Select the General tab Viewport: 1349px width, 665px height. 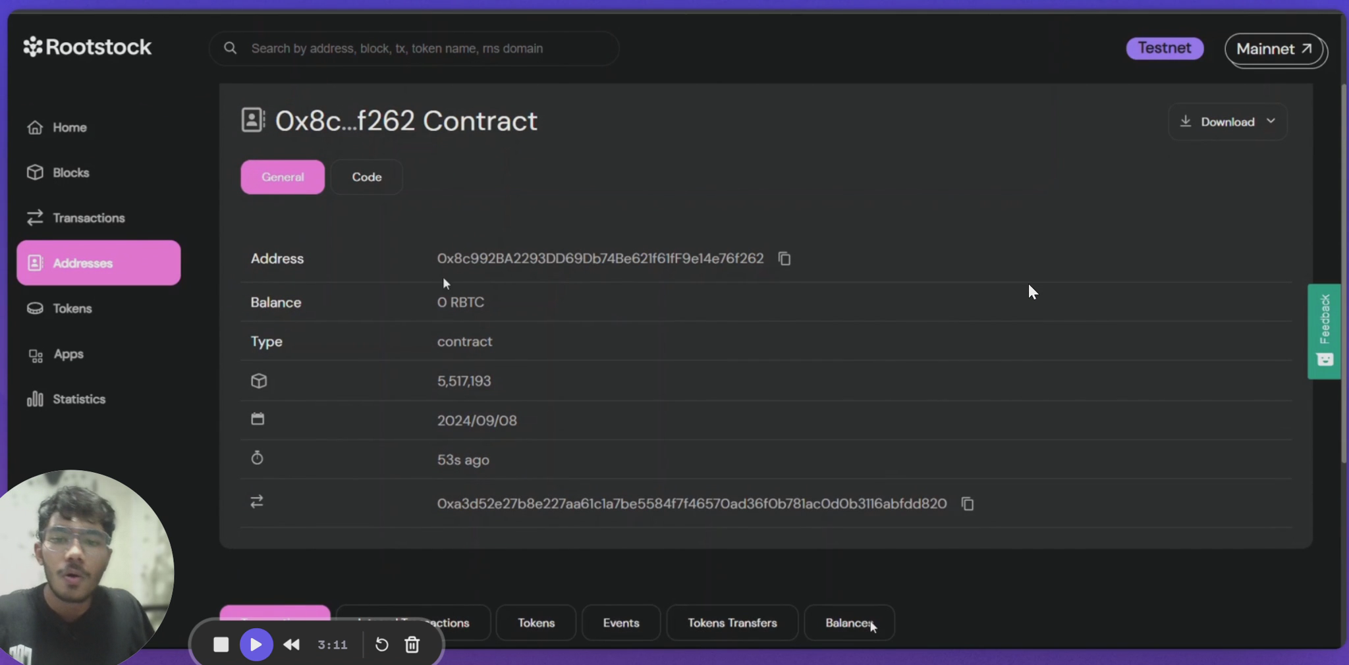(283, 177)
